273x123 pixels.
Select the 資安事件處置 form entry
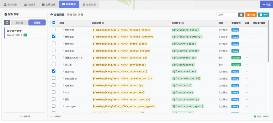[25, 33]
